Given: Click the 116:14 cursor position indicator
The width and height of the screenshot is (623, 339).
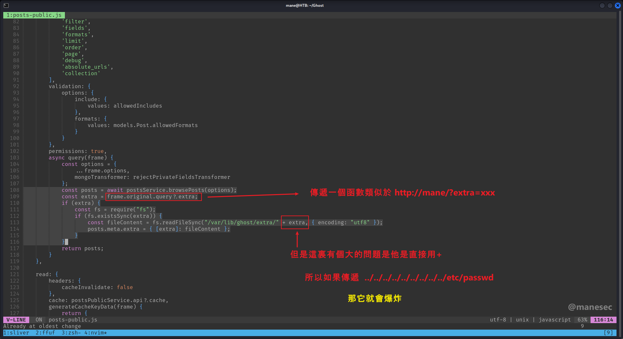Looking at the screenshot, I should pos(604,320).
